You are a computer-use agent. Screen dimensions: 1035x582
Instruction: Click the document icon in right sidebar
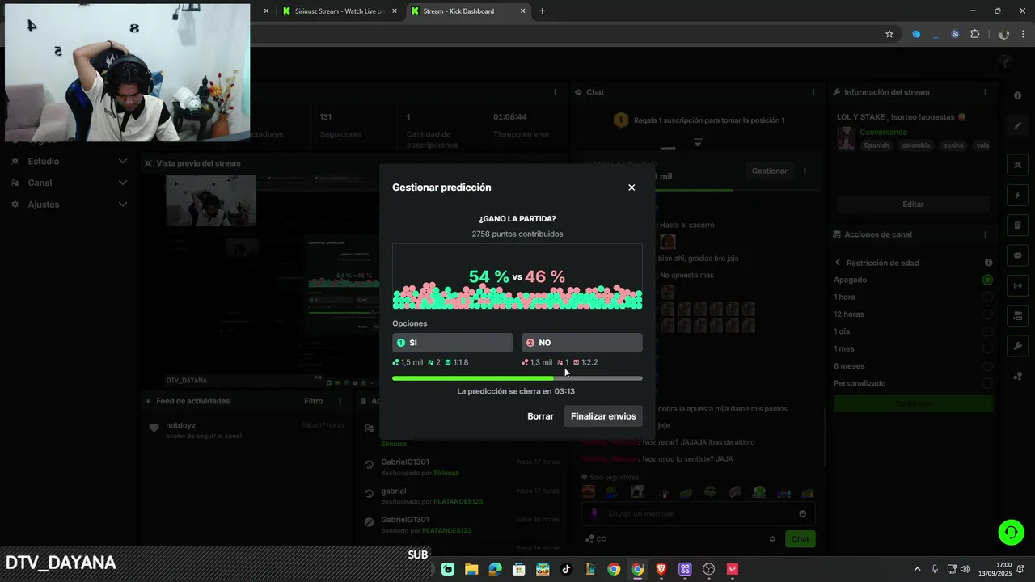point(1017,225)
